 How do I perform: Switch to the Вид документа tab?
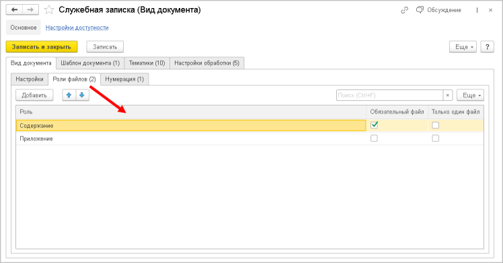point(31,63)
